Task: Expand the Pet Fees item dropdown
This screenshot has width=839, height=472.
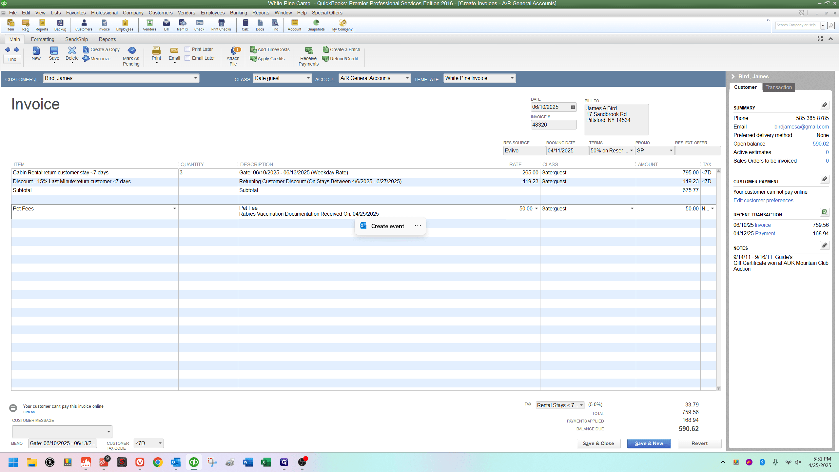Action: pyautogui.click(x=175, y=209)
